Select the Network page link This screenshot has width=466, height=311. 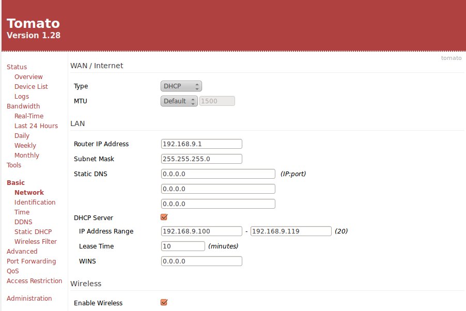[x=29, y=192]
